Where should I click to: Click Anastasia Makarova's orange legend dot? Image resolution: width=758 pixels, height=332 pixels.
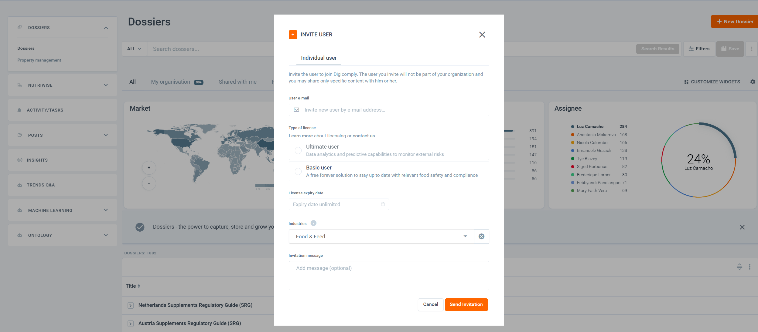click(572, 135)
